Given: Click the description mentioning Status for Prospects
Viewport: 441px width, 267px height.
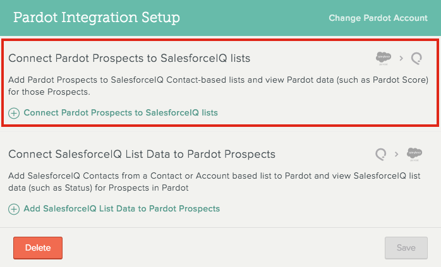Looking at the screenshot, I should [x=214, y=182].
